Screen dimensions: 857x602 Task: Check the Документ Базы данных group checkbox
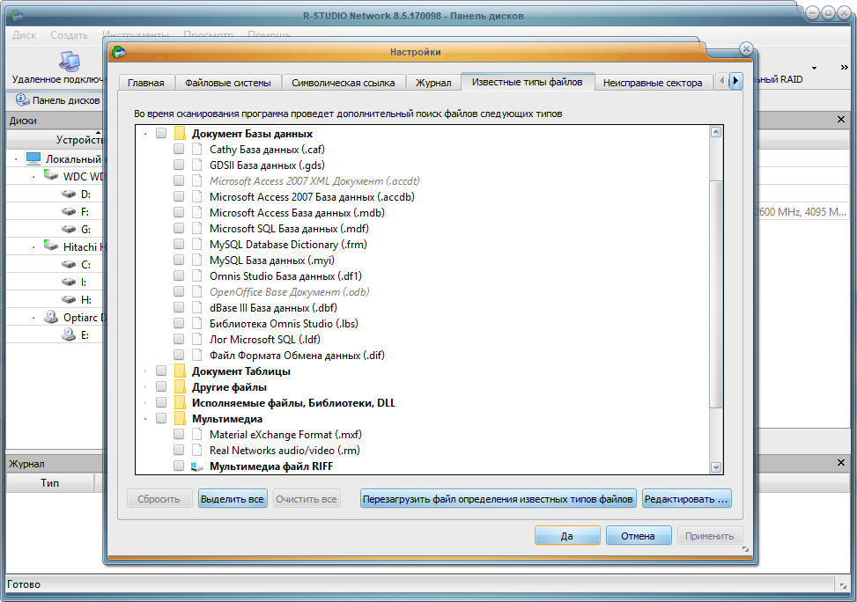161,133
